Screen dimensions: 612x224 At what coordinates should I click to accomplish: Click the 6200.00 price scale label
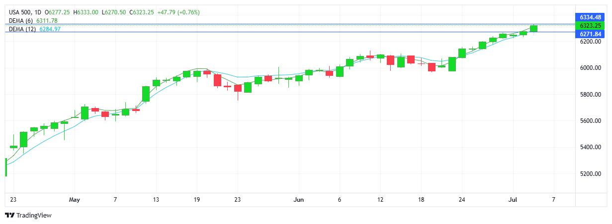click(x=590, y=42)
